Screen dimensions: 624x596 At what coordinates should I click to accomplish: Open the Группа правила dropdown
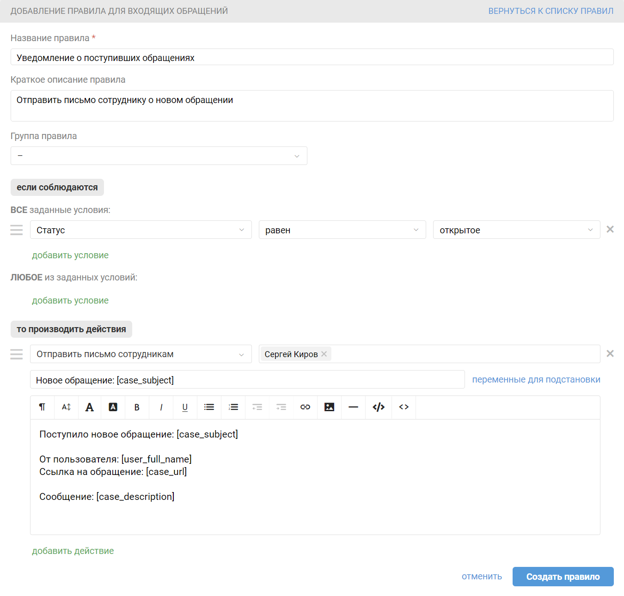pos(159,156)
